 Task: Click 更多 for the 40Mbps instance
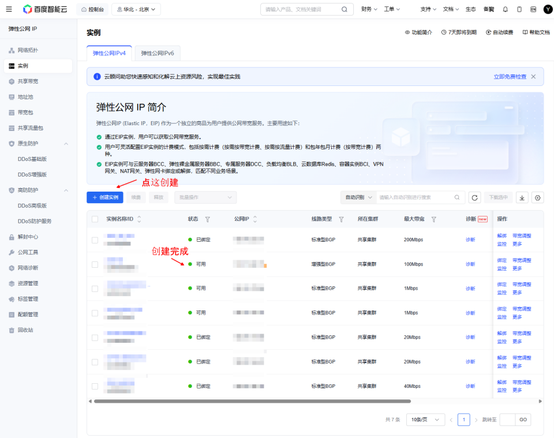click(517, 390)
